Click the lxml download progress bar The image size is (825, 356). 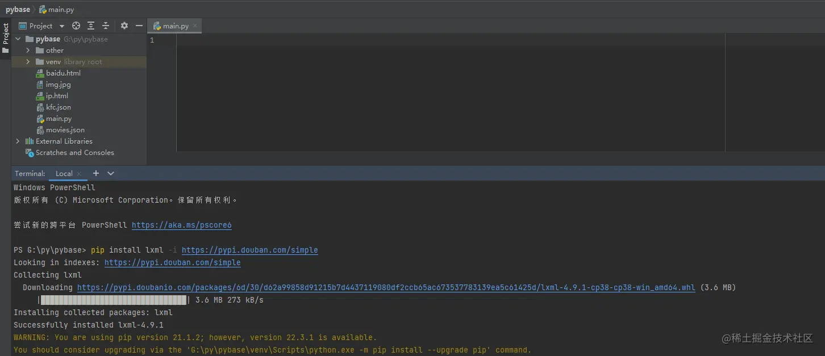[x=114, y=300]
